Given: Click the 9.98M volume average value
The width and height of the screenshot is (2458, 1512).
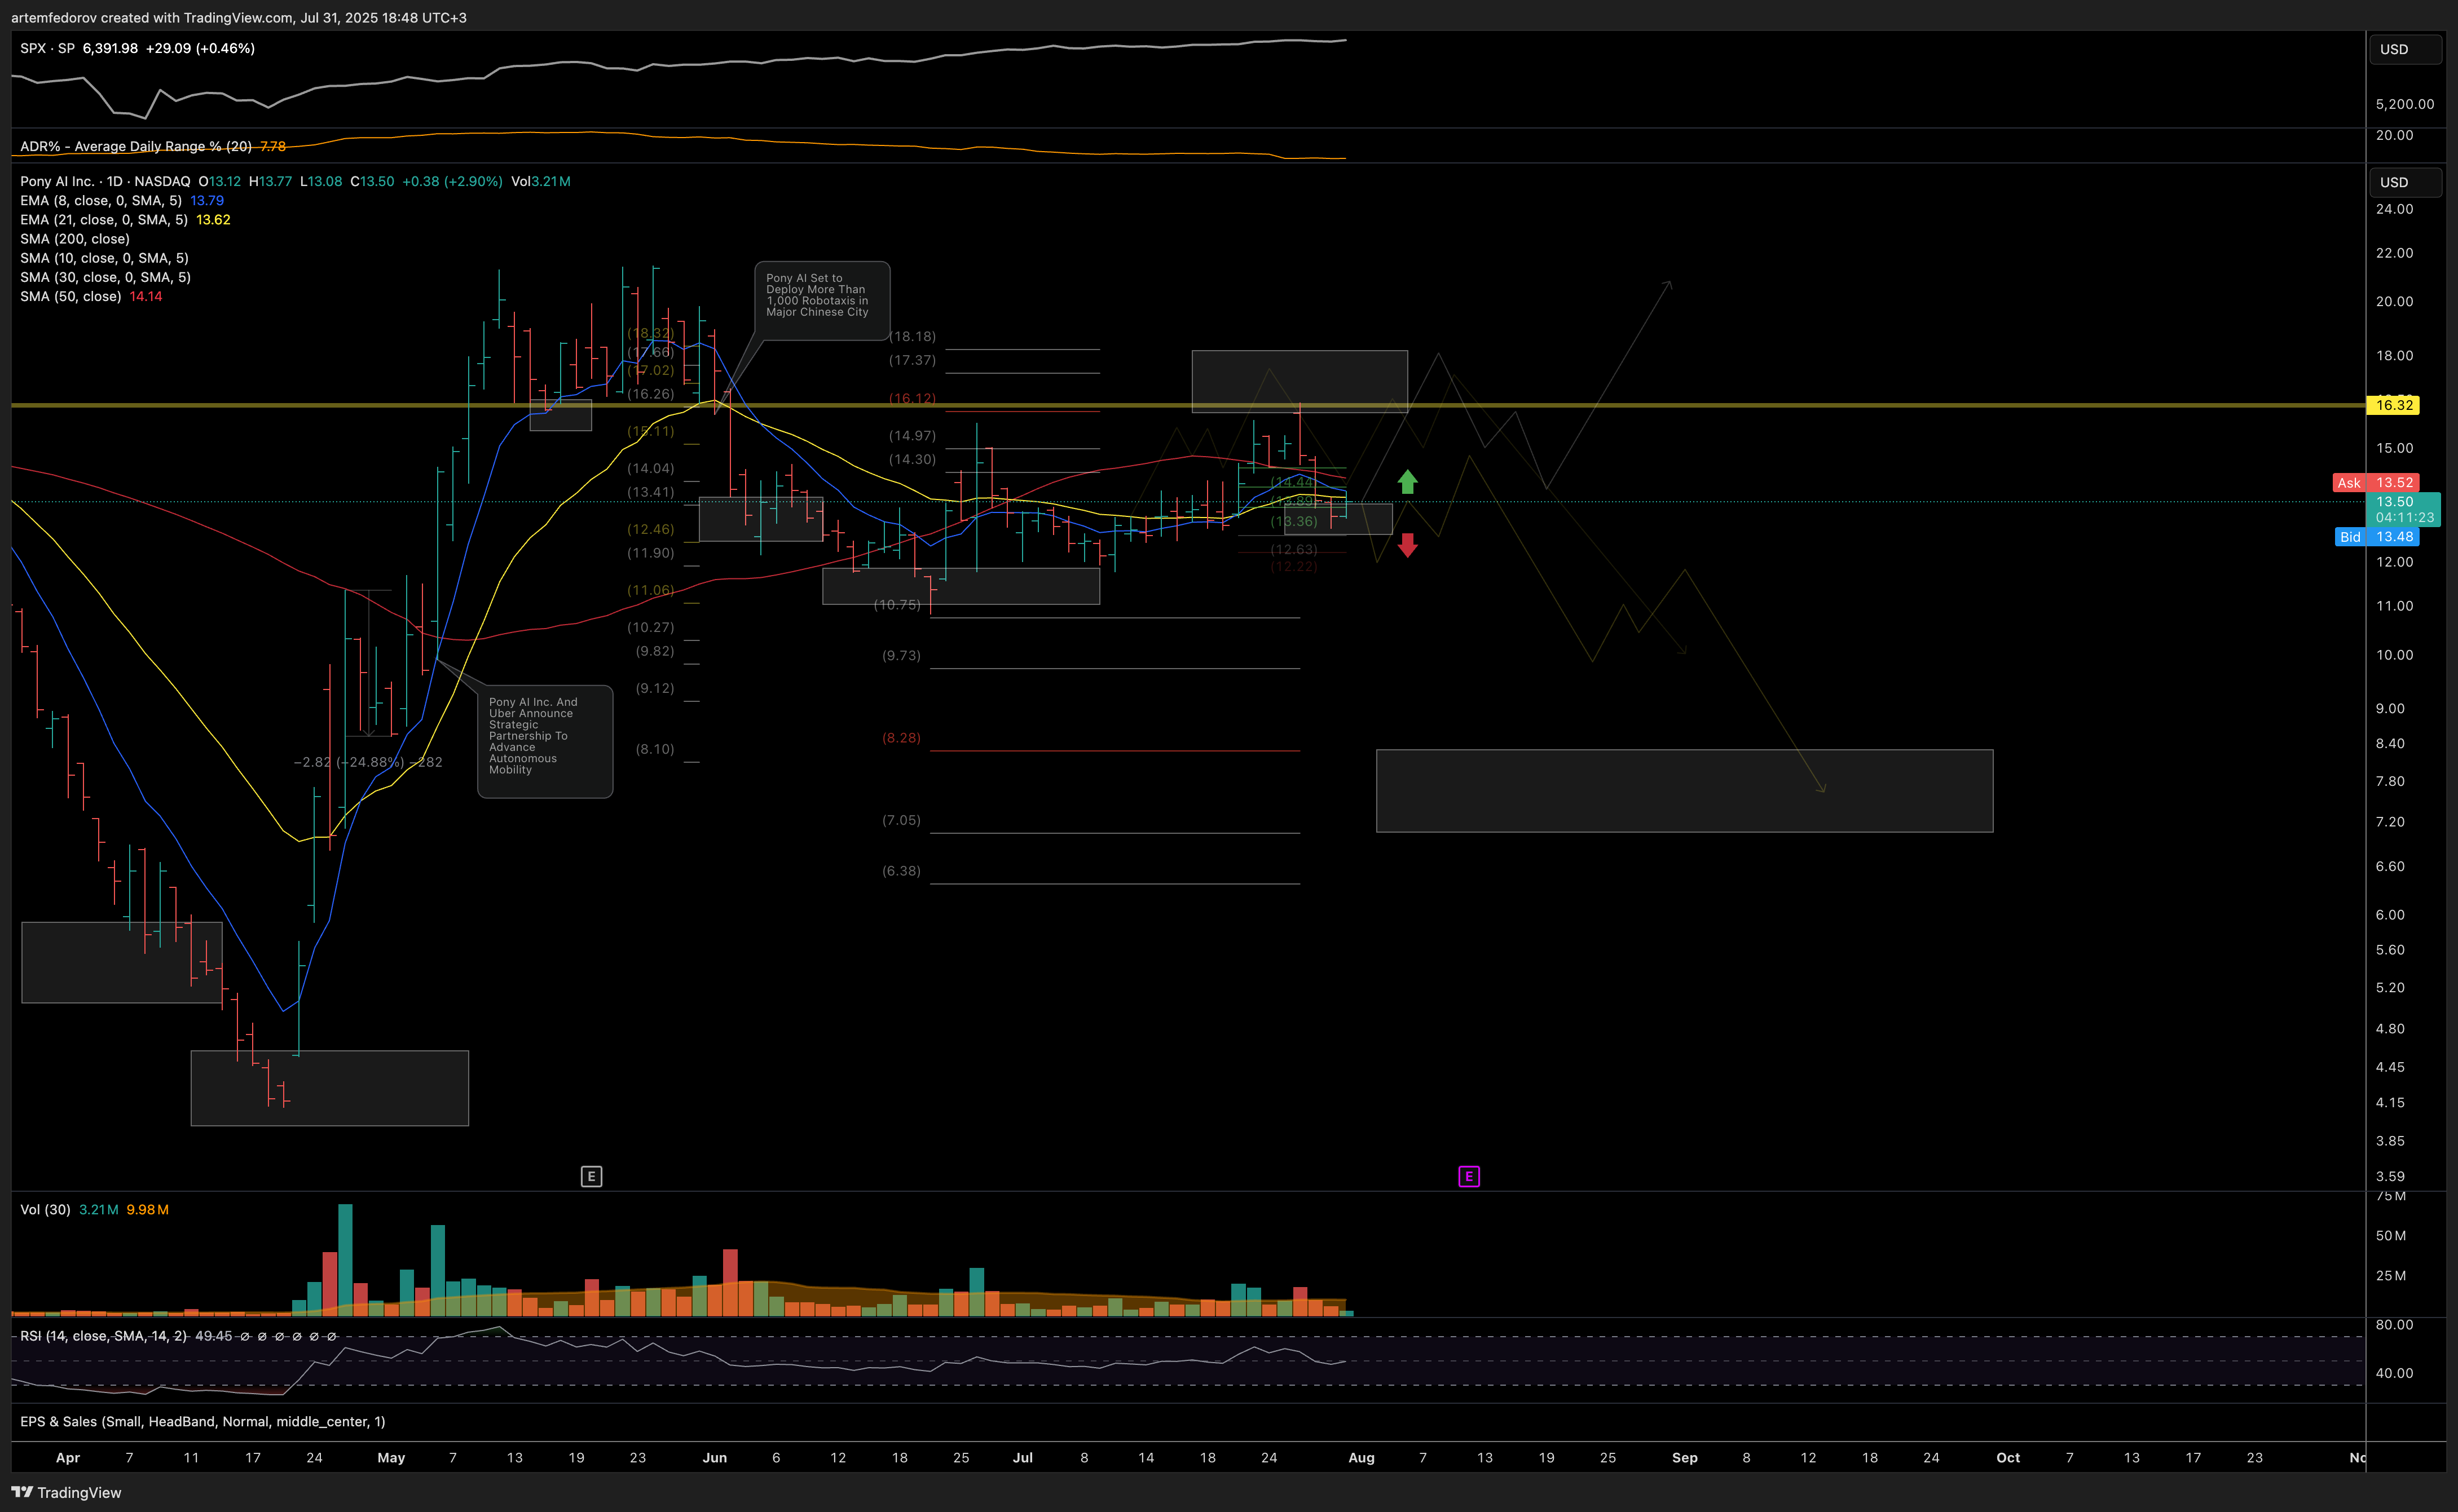Looking at the screenshot, I should click(147, 1209).
